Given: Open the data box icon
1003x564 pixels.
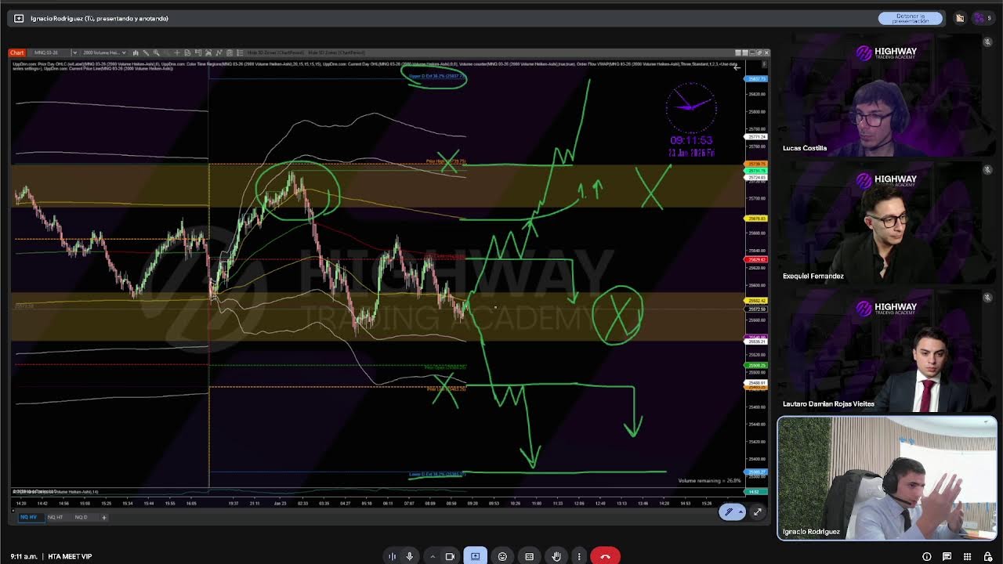Looking at the screenshot, I should tap(187, 52).
